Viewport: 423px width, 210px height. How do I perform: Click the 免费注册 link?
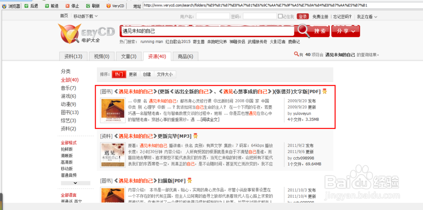point(320,17)
